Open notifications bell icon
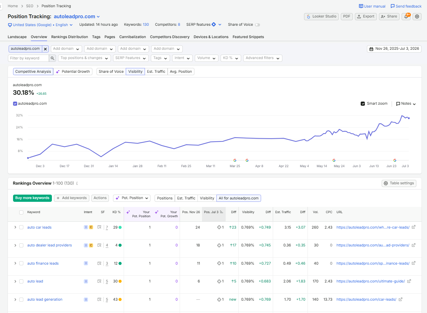This screenshot has height=313, width=427. (x=406, y=16)
